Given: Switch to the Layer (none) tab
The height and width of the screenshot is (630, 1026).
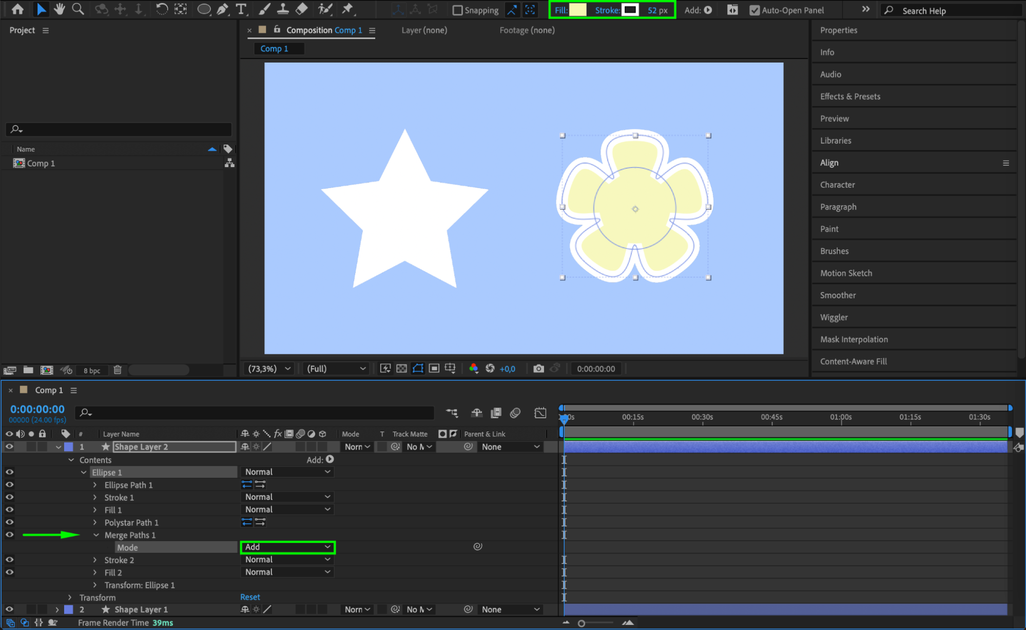Looking at the screenshot, I should pyautogui.click(x=424, y=30).
